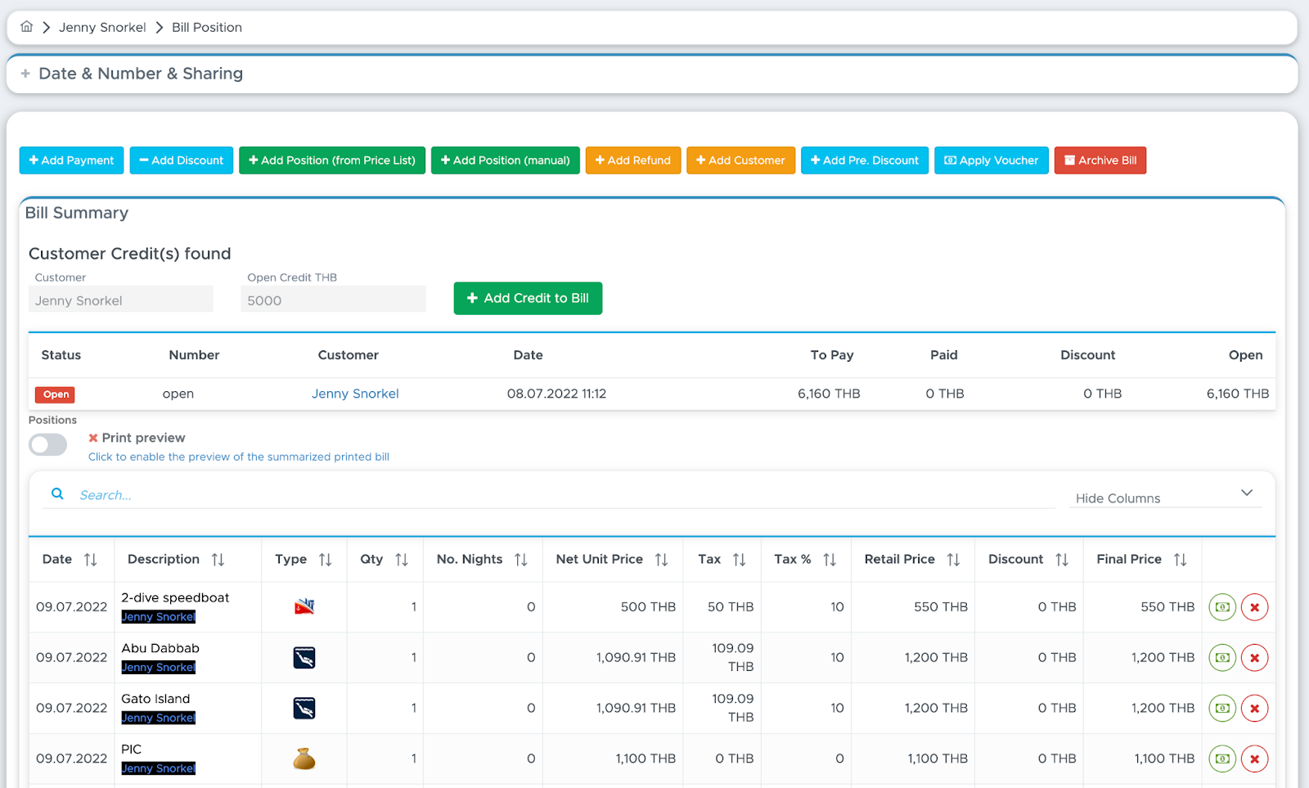Viewport: 1309px width, 788px height.
Task: Sort table by Date column
Action: [90, 560]
